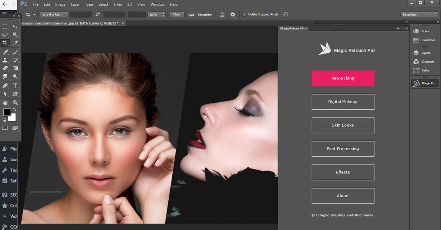Open the MagicRetouchPro panel flyout menu

405,29
